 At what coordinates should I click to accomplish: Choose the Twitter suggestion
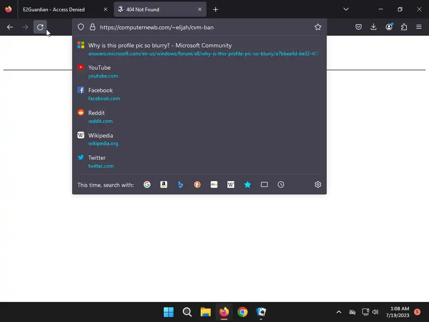(199, 162)
